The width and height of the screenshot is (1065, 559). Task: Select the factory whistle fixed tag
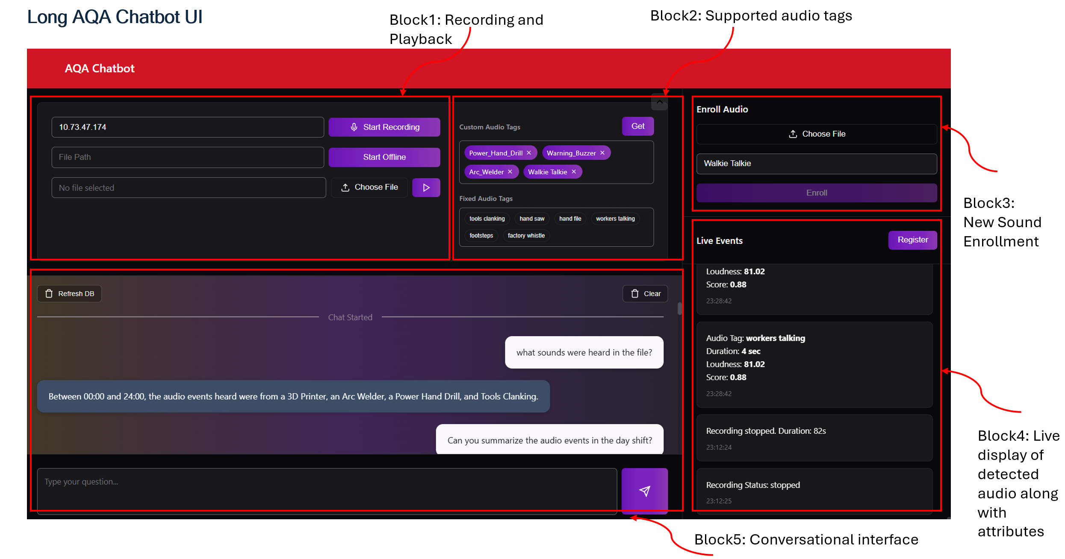tap(526, 236)
